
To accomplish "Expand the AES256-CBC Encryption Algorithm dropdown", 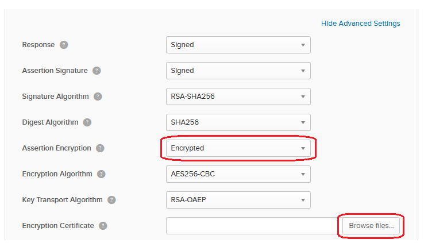I will 238,174.
